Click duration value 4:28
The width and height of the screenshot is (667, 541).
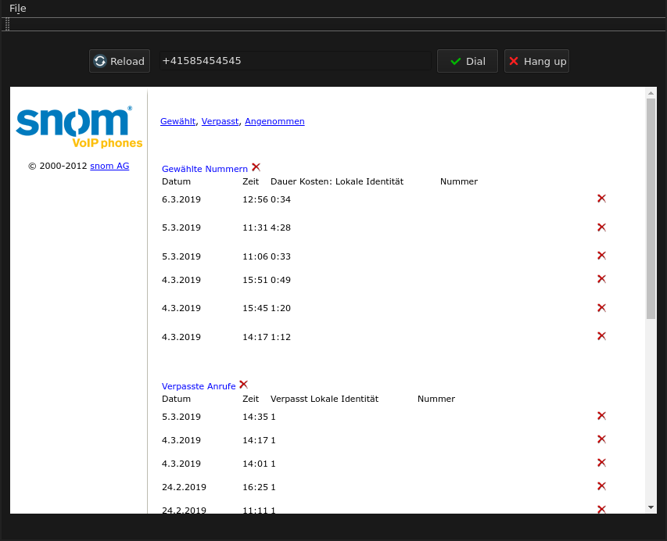[x=281, y=228]
